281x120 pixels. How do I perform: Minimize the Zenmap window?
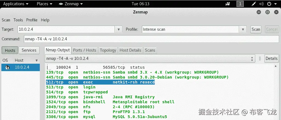[x=258, y=12]
